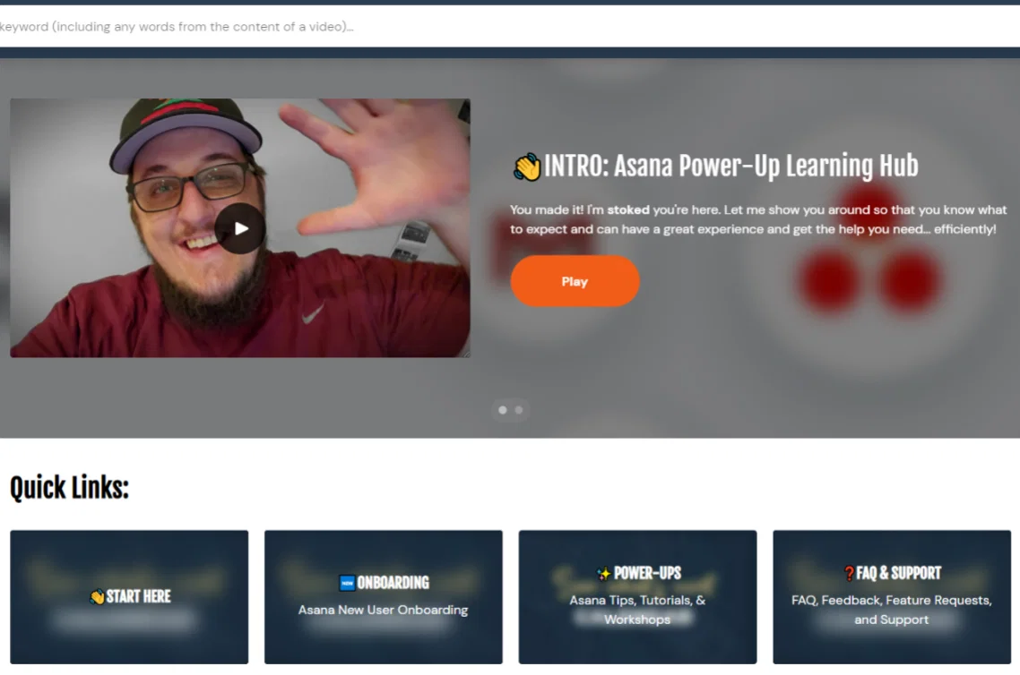Screen dimensions: 1020x675
Task: Open the FAQ & SUPPORT quick link card
Action: 892,597
